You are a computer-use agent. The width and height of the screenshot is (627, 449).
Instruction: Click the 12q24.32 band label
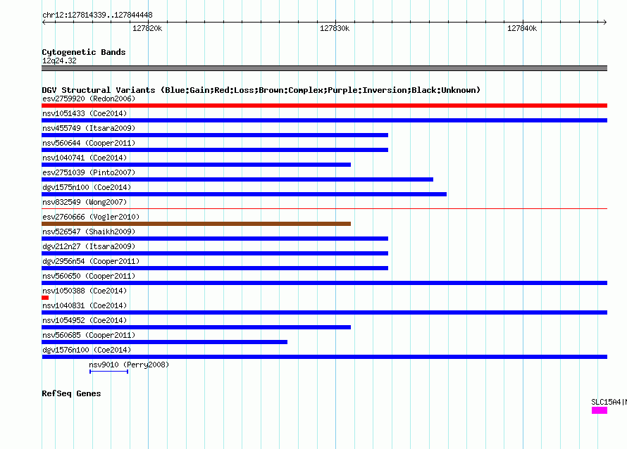click(59, 61)
